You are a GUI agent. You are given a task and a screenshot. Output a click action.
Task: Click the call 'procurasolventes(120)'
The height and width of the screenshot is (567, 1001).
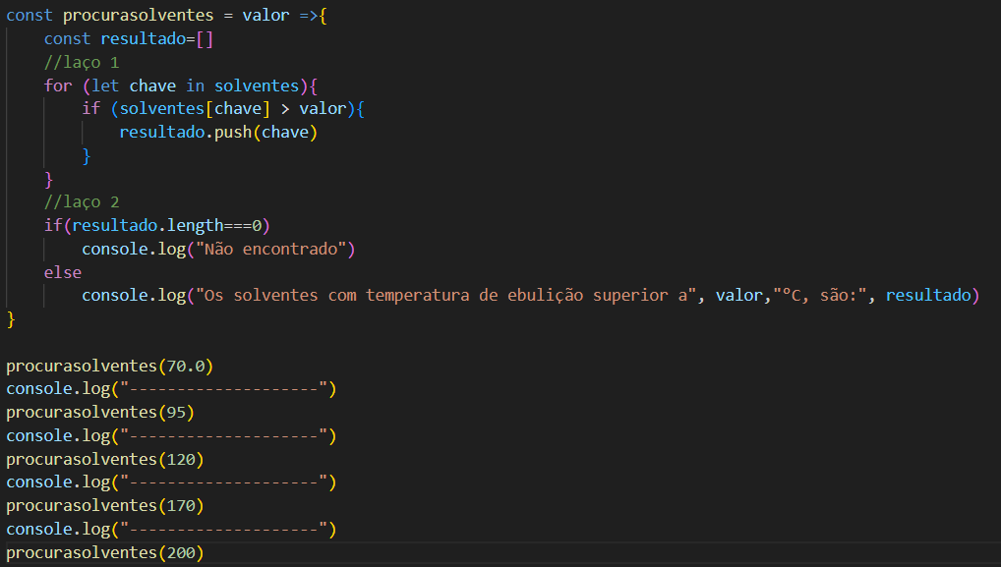[104, 459]
